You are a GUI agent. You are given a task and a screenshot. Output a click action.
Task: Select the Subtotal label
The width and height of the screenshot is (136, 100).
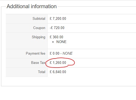coord(39,18)
